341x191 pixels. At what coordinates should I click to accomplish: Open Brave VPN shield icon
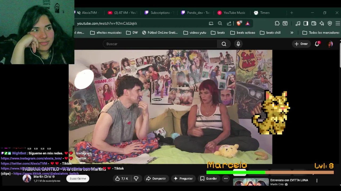[330, 23]
